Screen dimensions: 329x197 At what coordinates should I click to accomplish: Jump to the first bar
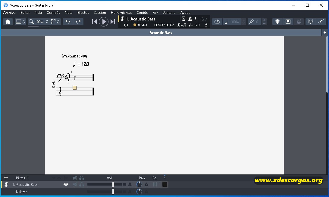(x=94, y=22)
